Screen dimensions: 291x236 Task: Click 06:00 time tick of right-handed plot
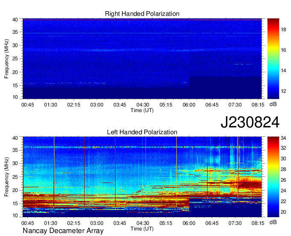[189, 105]
